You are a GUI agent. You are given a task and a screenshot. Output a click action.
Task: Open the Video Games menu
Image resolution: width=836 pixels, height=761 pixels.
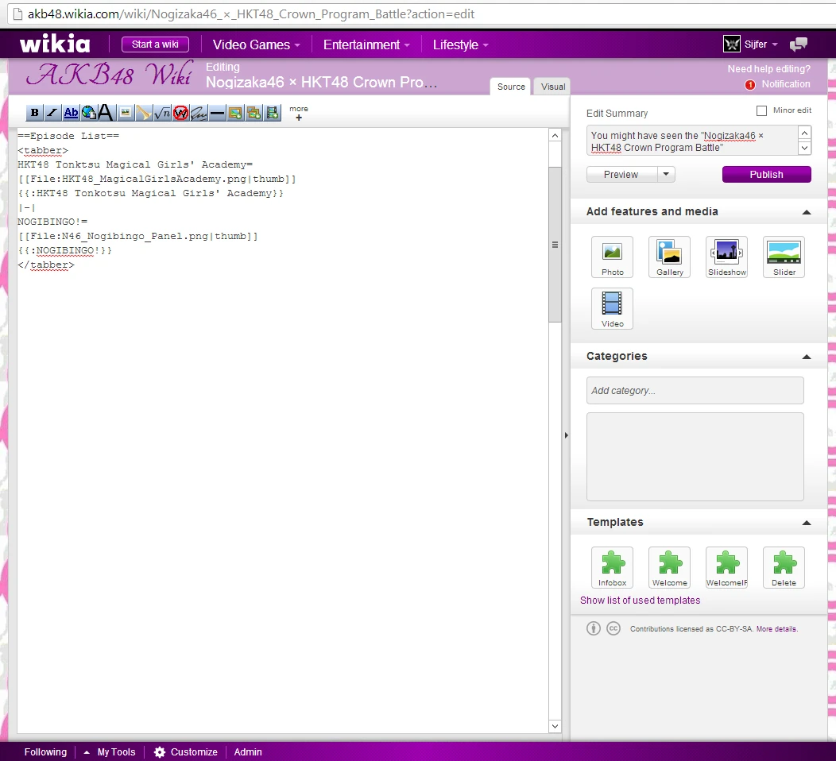(256, 44)
